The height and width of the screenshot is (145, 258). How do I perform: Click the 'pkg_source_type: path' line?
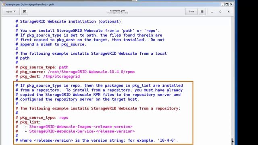click(x=42, y=67)
